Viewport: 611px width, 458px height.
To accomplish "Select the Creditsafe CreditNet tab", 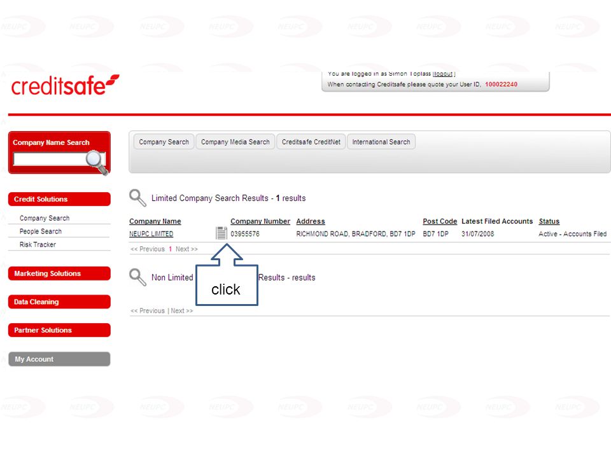I will pos(311,142).
